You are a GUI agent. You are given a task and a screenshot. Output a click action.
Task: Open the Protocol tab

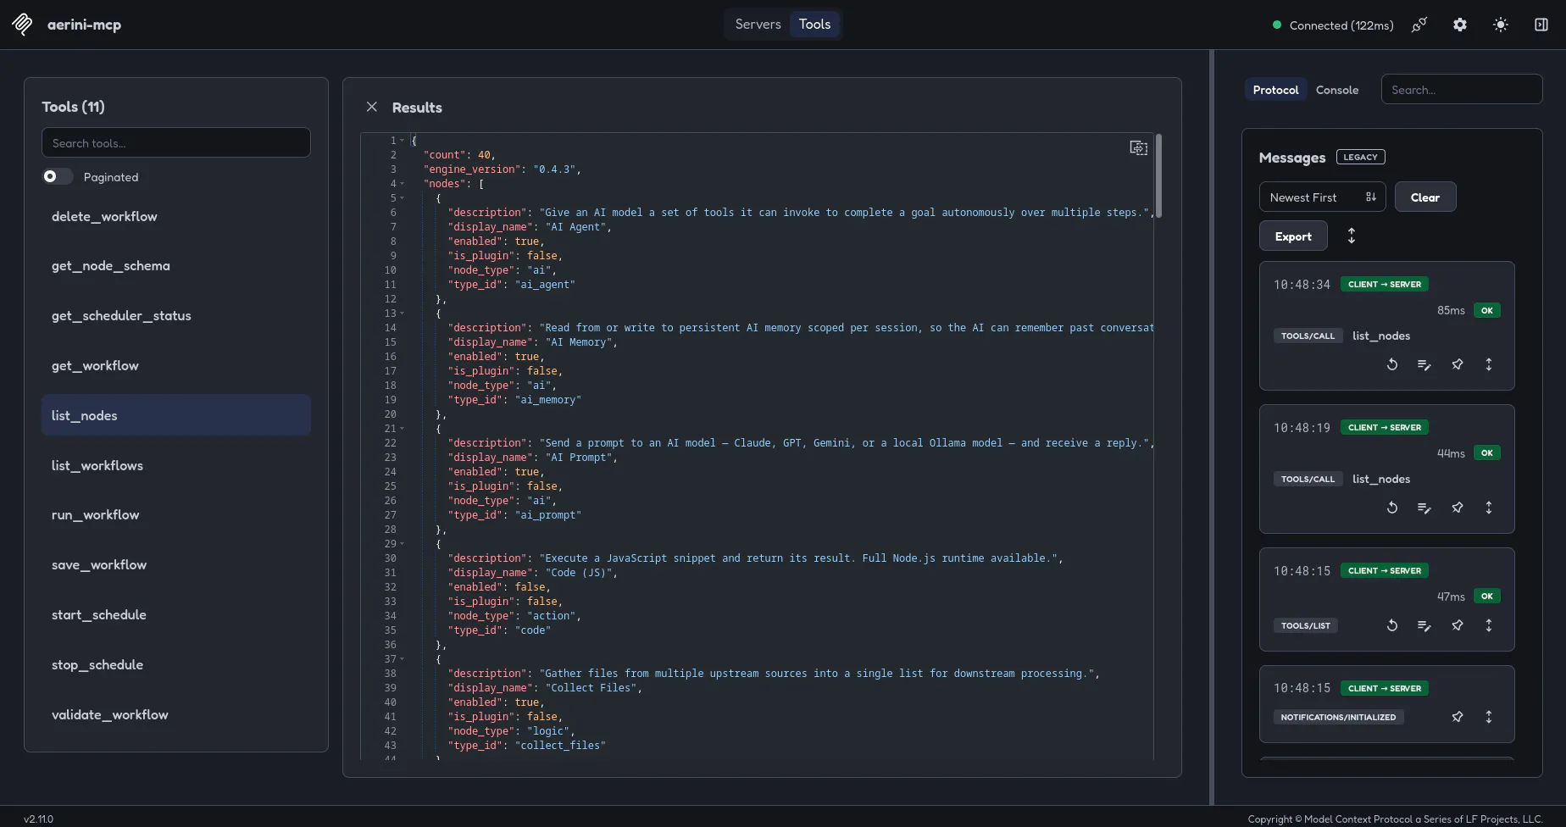point(1275,90)
